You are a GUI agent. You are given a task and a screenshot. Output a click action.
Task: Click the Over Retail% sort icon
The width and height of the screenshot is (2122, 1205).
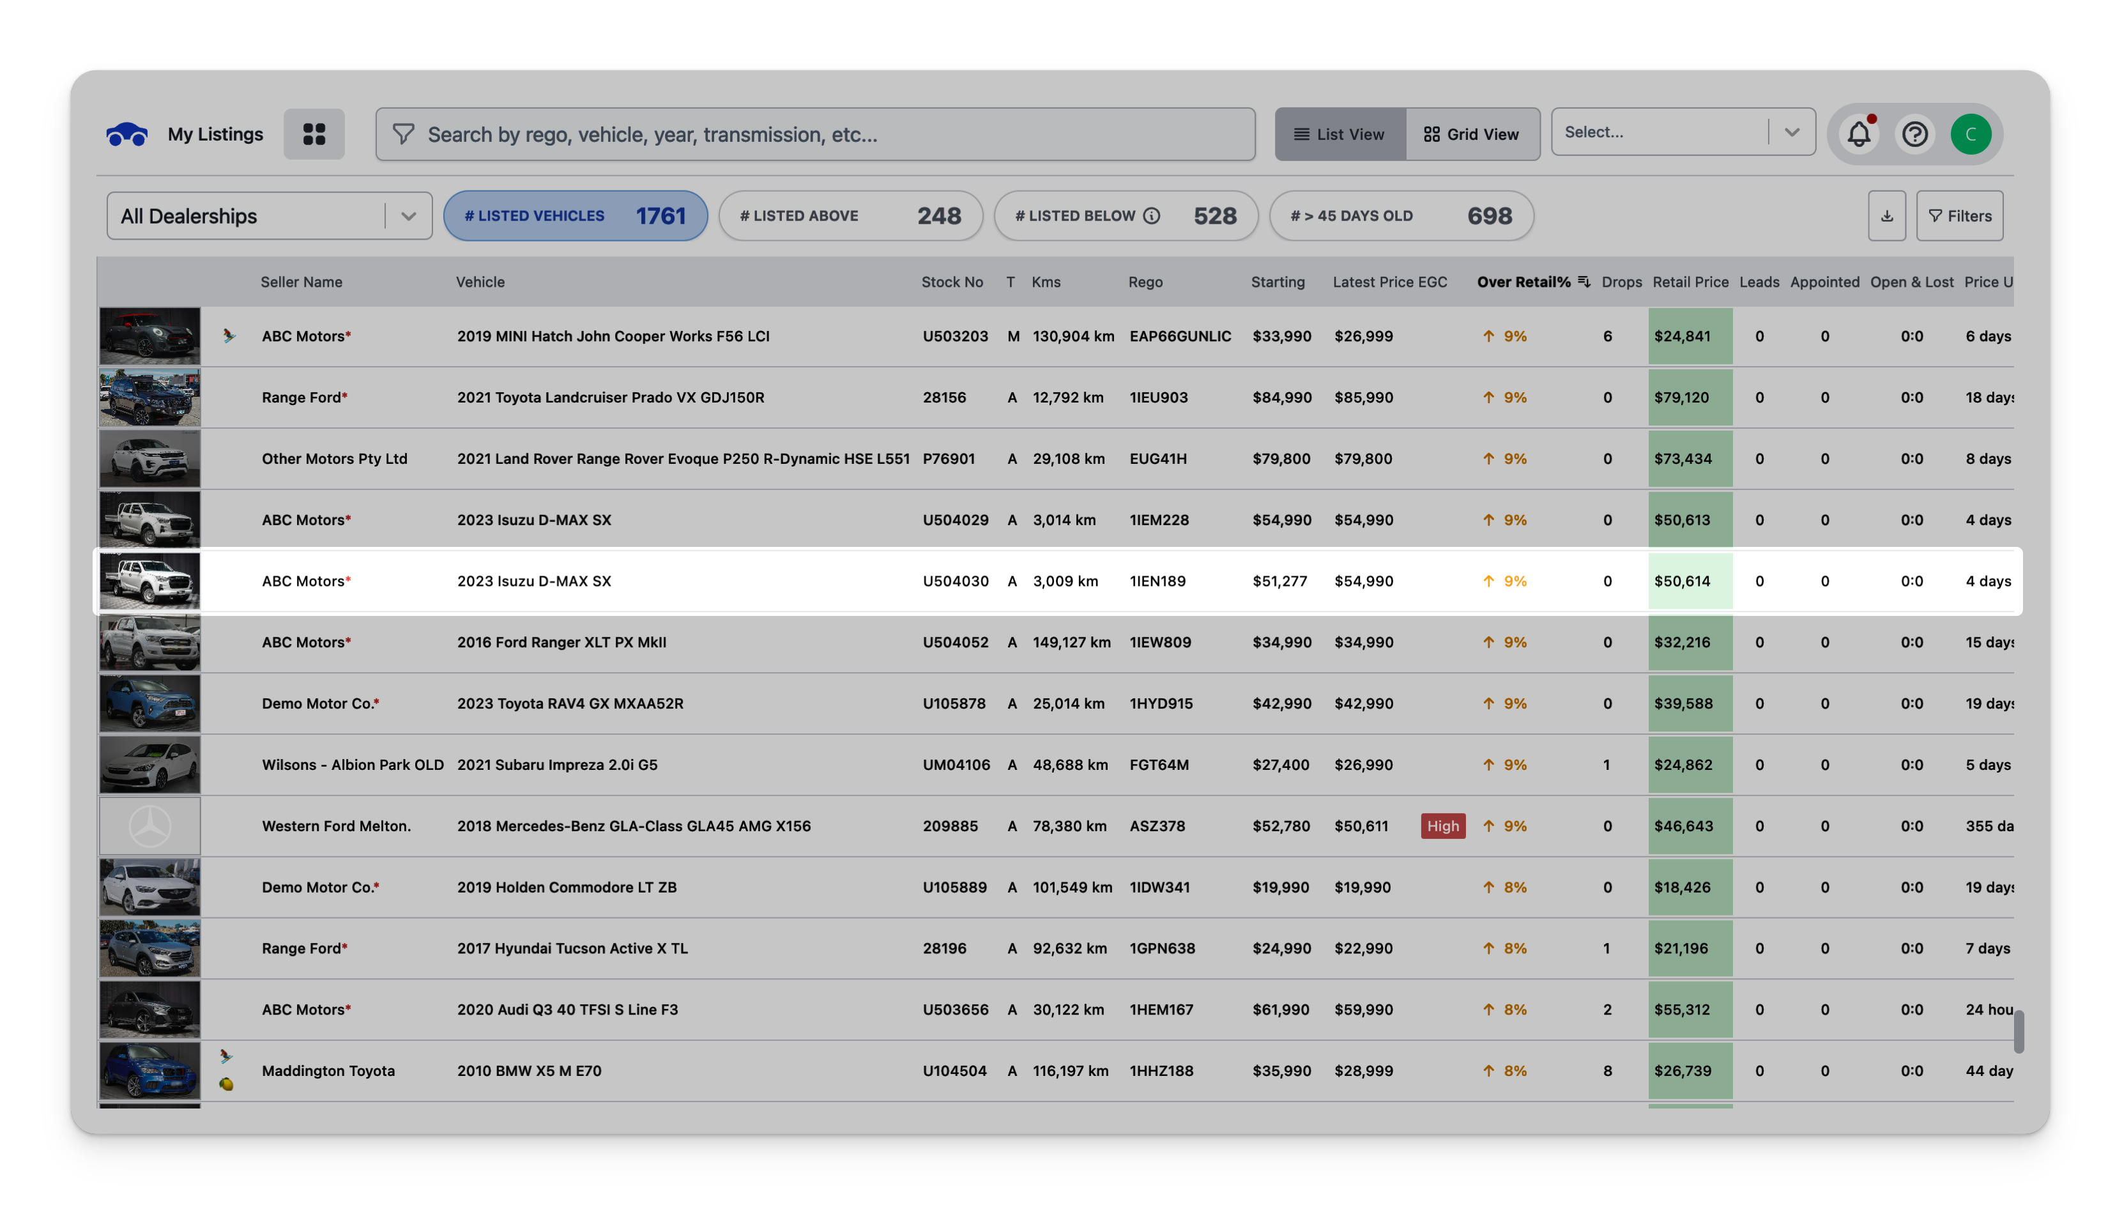tap(1584, 281)
